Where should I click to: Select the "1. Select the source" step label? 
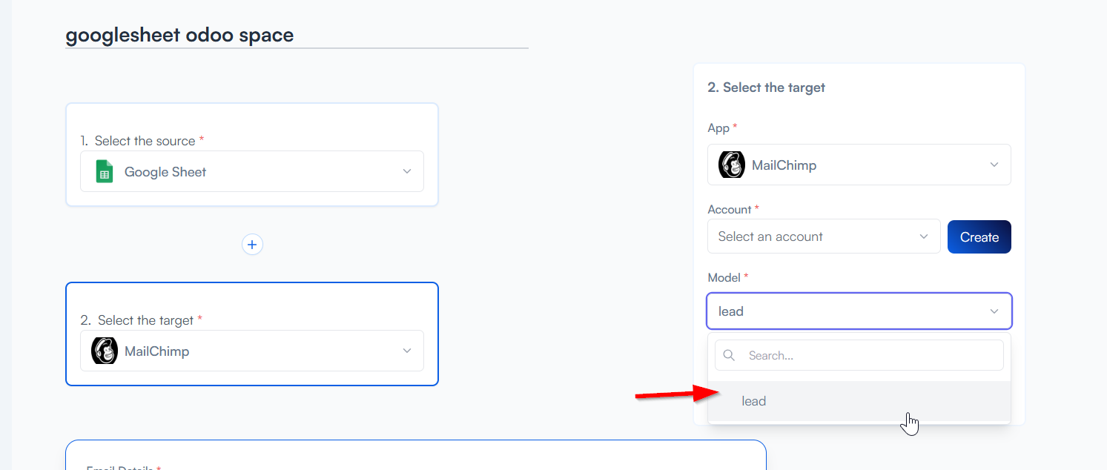142,141
